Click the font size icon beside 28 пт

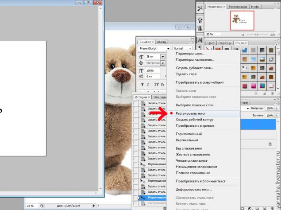tap(141, 57)
